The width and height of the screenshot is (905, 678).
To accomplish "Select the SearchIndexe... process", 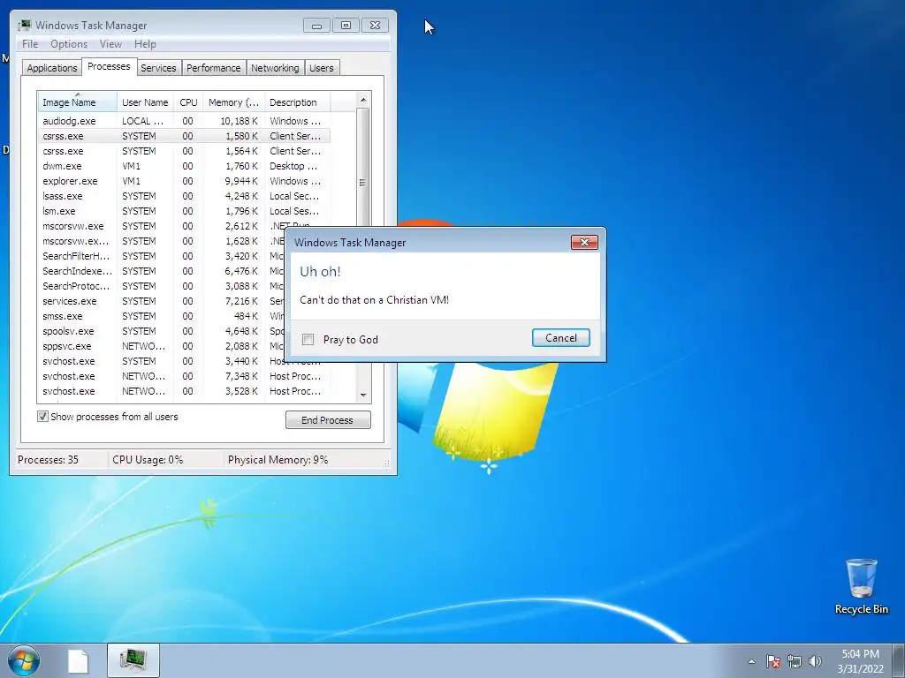I will point(162,271).
